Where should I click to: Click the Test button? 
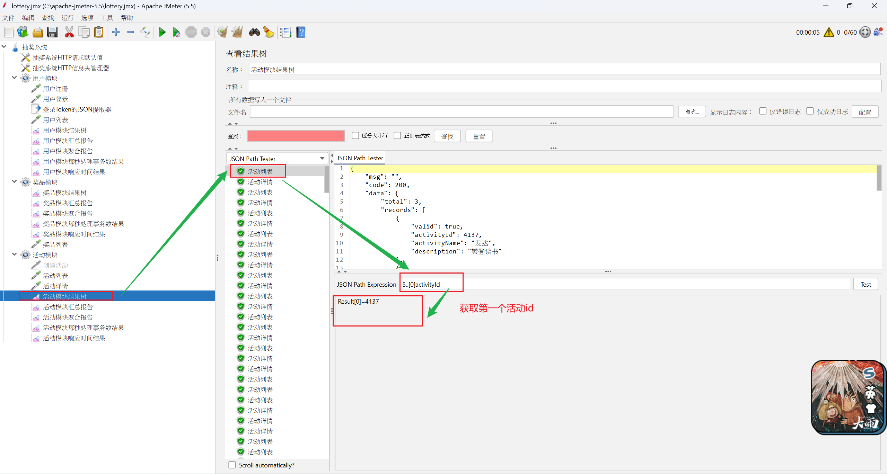pos(865,284)
